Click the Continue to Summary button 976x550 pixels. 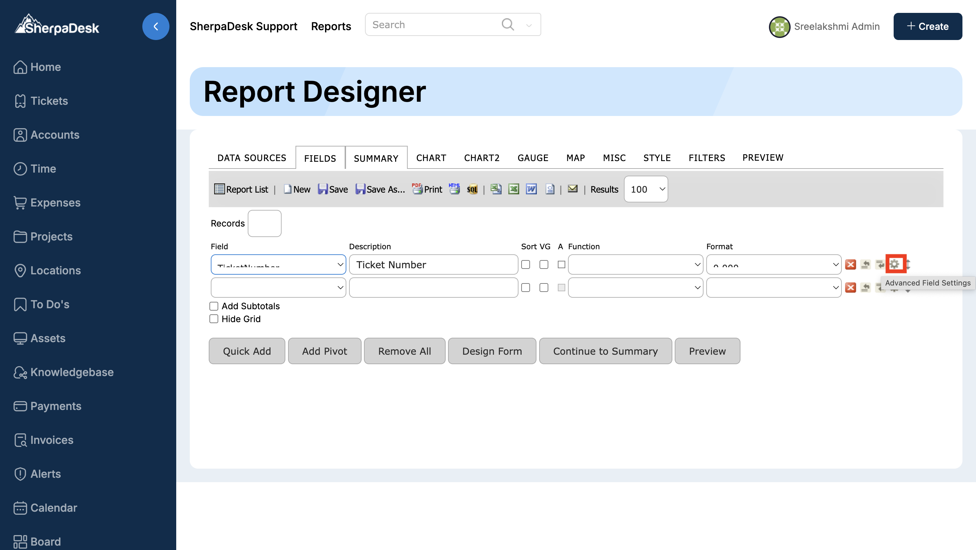(x=605, y=351)
